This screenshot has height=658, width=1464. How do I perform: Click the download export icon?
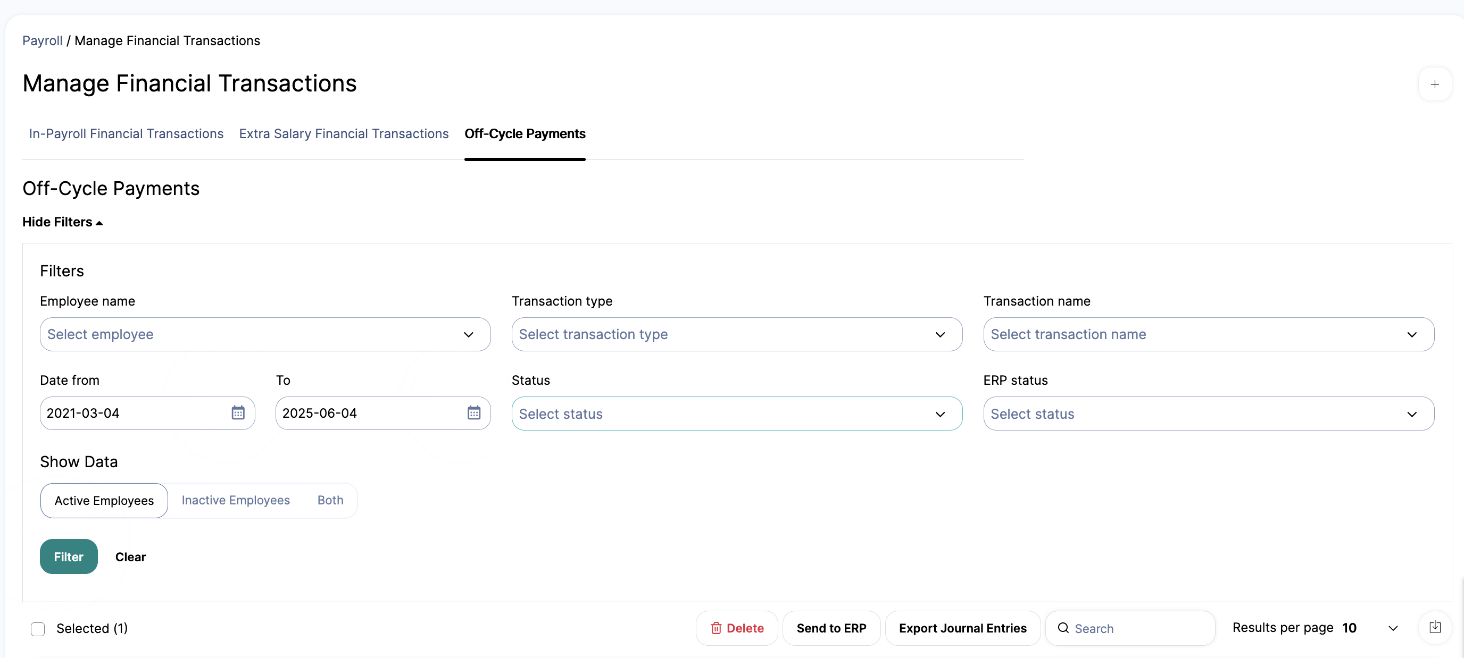[1434, 627]
